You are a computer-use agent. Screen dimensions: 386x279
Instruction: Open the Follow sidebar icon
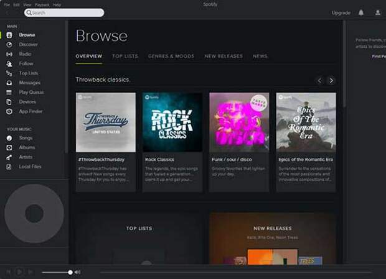tap(9, 63)
